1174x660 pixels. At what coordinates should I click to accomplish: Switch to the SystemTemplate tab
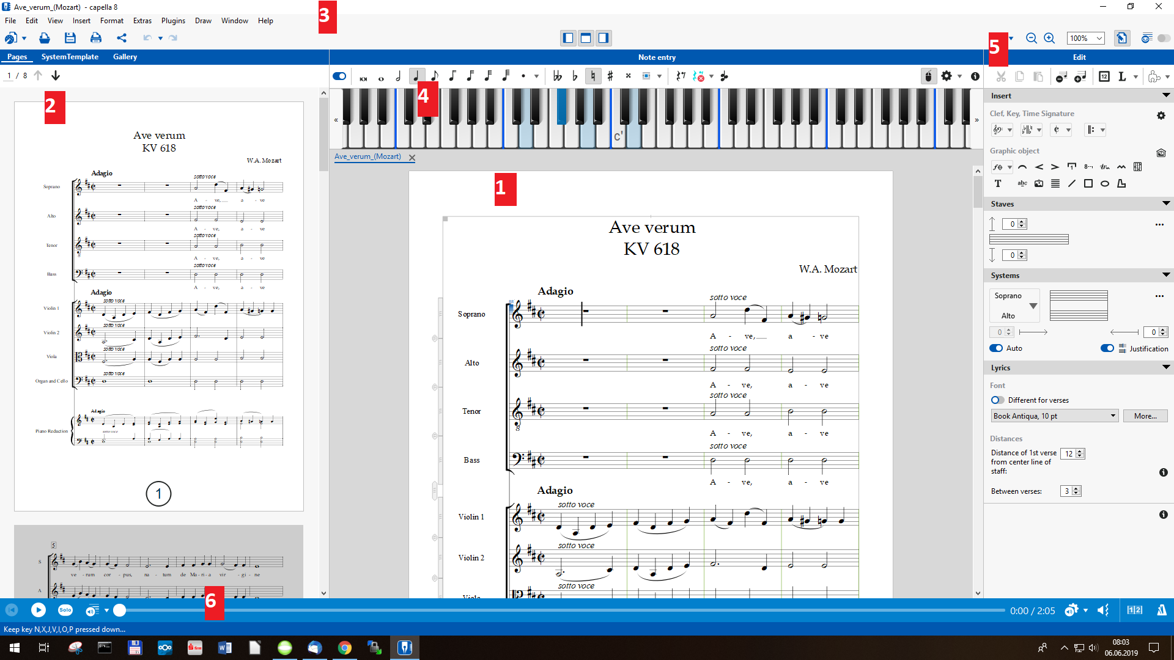(x=70, y=57)
